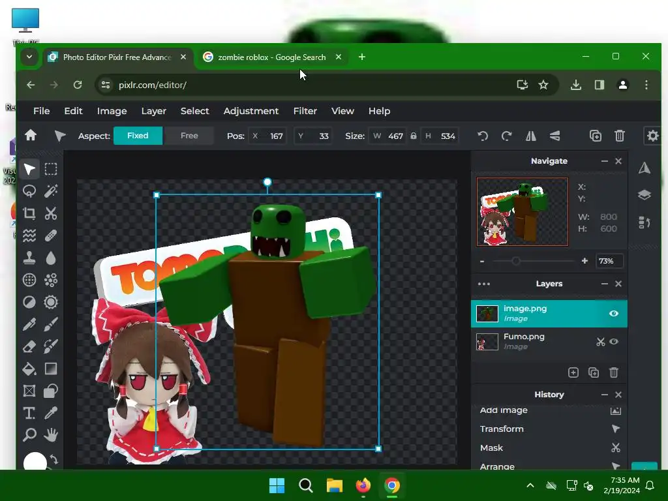Collapse the Layers panel
Screen dimensions: 668x501
tap(604, 284)
